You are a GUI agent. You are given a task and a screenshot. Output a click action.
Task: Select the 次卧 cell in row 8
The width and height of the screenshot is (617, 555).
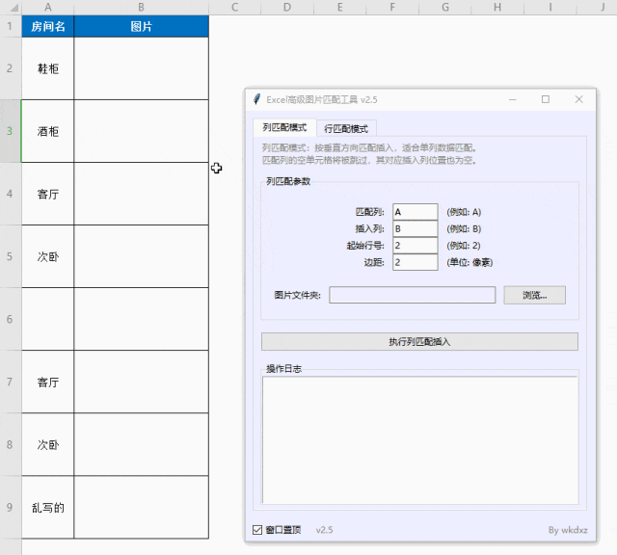click(x=48, y=444)
